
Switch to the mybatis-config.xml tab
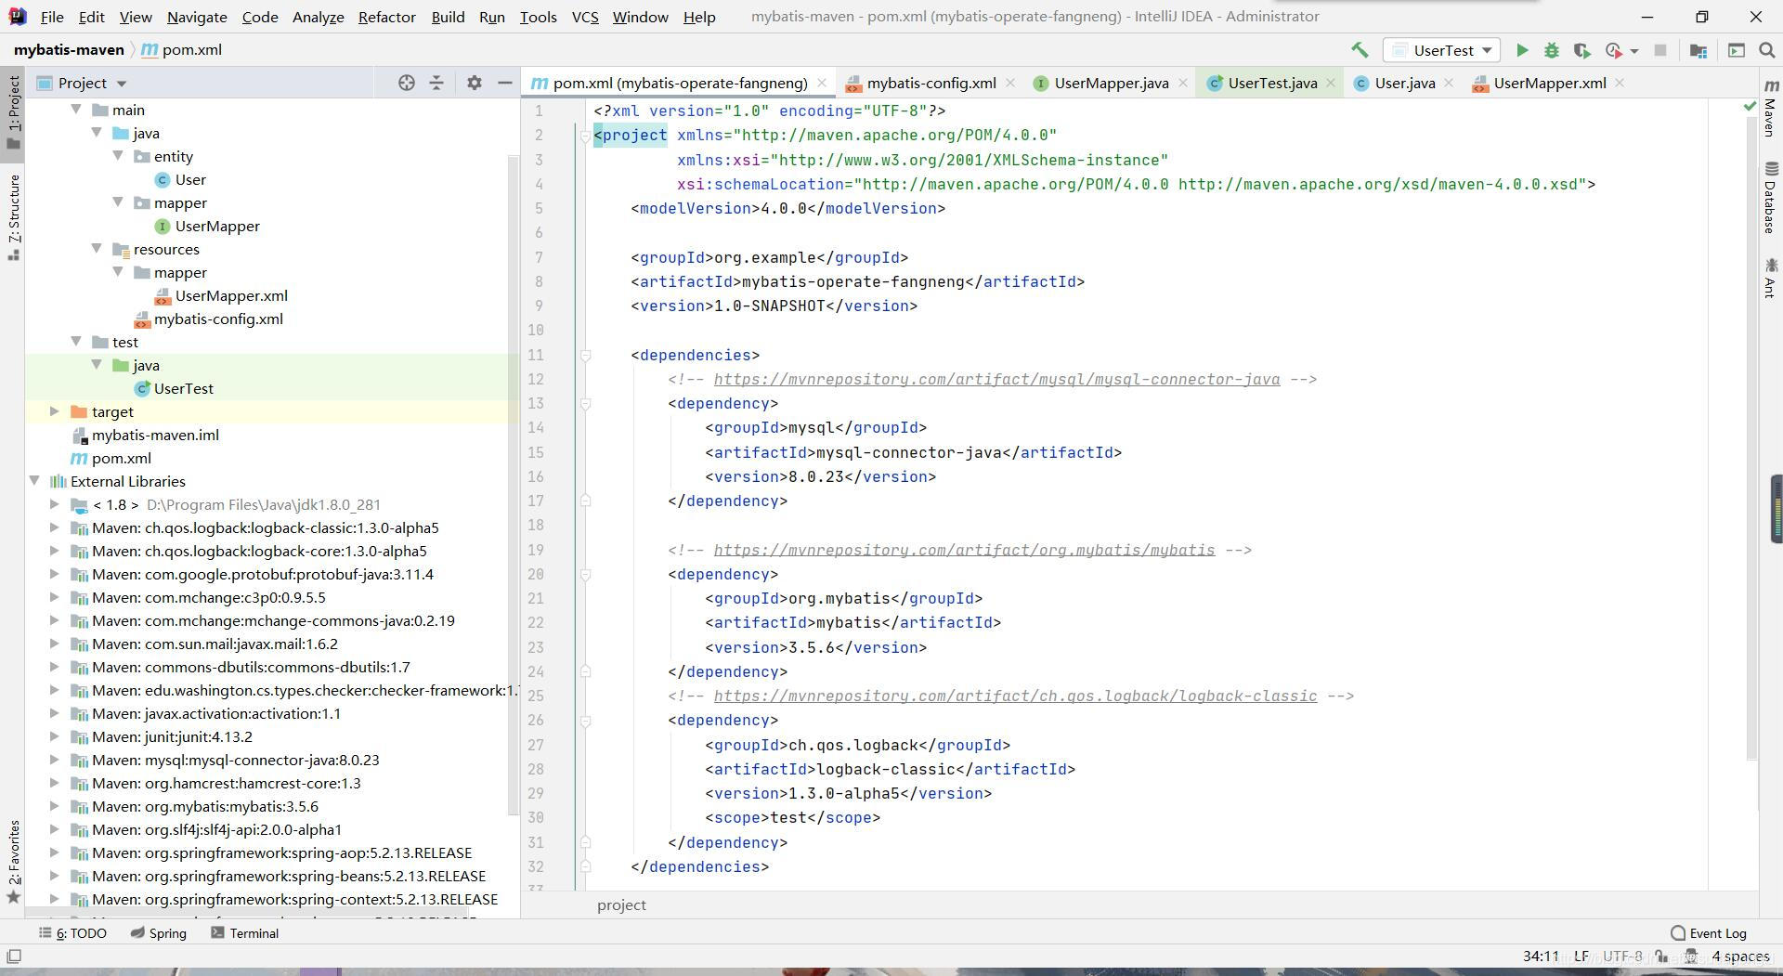(931, 83)
